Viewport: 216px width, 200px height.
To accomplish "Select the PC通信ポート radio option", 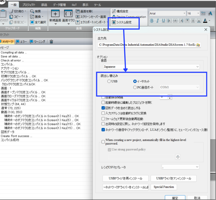I will click(x=135, y=87).
